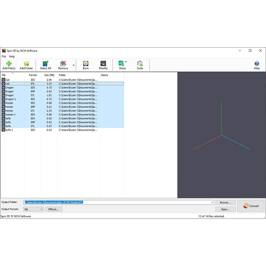Click the Remove toolbar icon

tap(63, 65)
